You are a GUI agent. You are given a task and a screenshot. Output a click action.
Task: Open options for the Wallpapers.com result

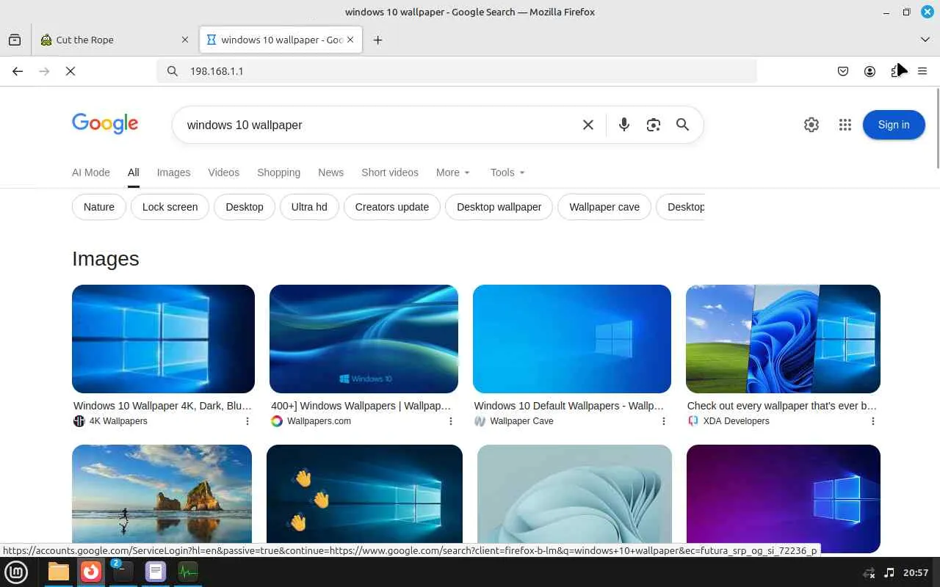coord(451,421)
